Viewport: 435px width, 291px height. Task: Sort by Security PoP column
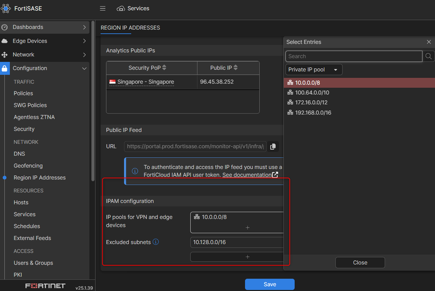point(164,68)
